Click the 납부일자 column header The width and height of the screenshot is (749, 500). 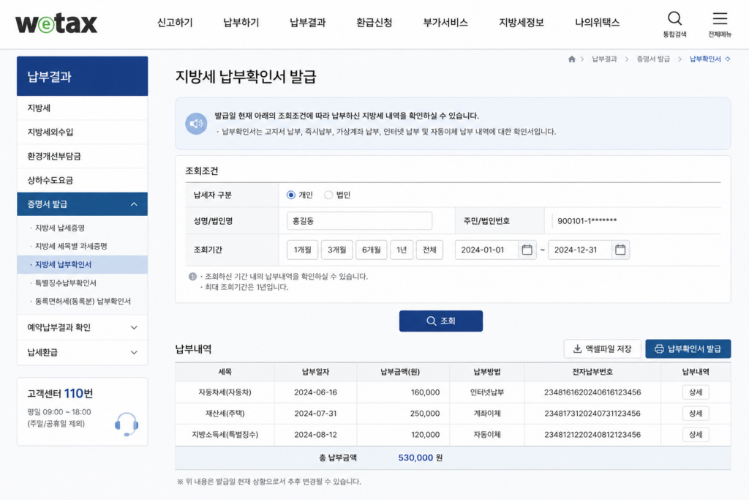tap(315, 372)
